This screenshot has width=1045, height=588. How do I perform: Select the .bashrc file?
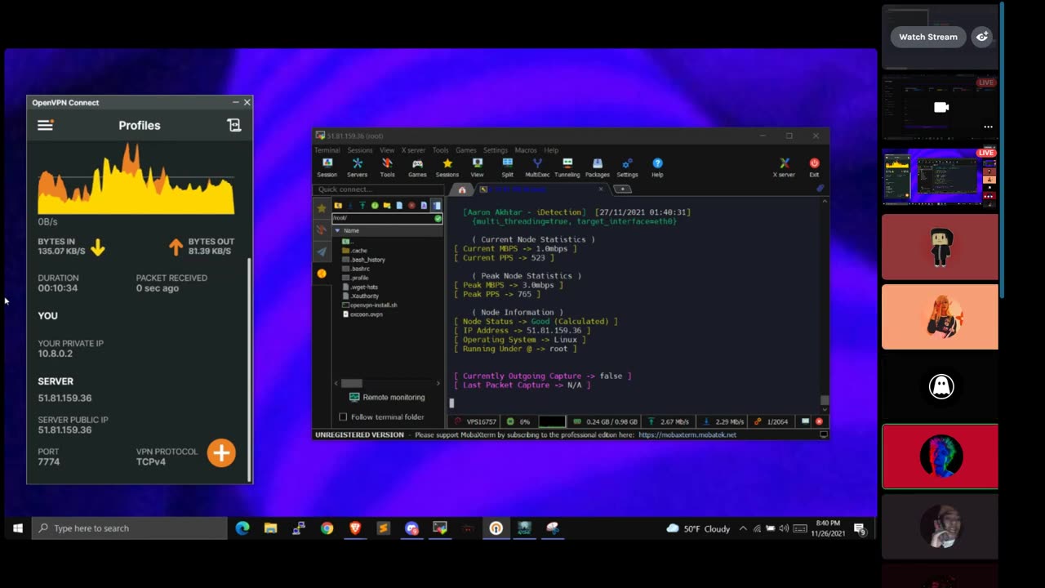(x=357, y=269)
